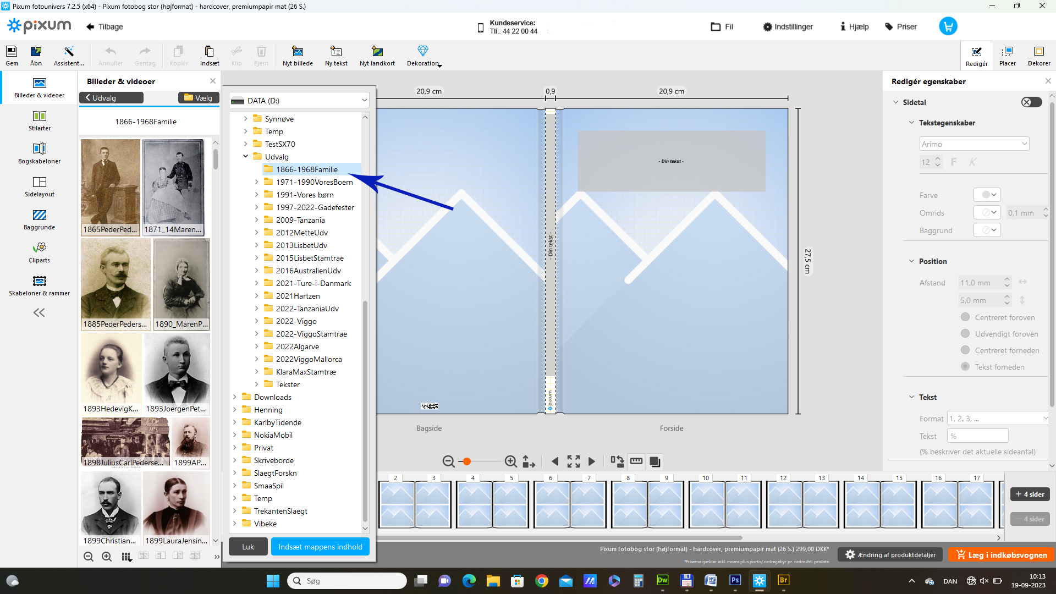This screenshot has height=594, width=1056.
Task: Open Skabeloner & rammer panel
Action: click(x=39, y=285)
